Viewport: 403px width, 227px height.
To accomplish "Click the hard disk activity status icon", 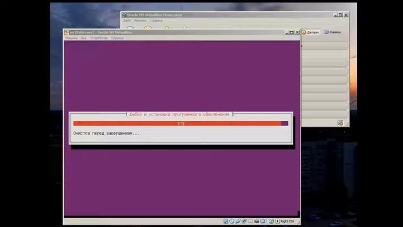I will (x=225, y=221).
